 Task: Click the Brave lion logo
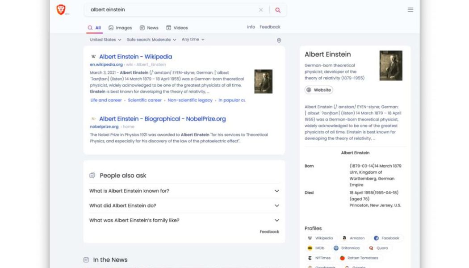60,9
